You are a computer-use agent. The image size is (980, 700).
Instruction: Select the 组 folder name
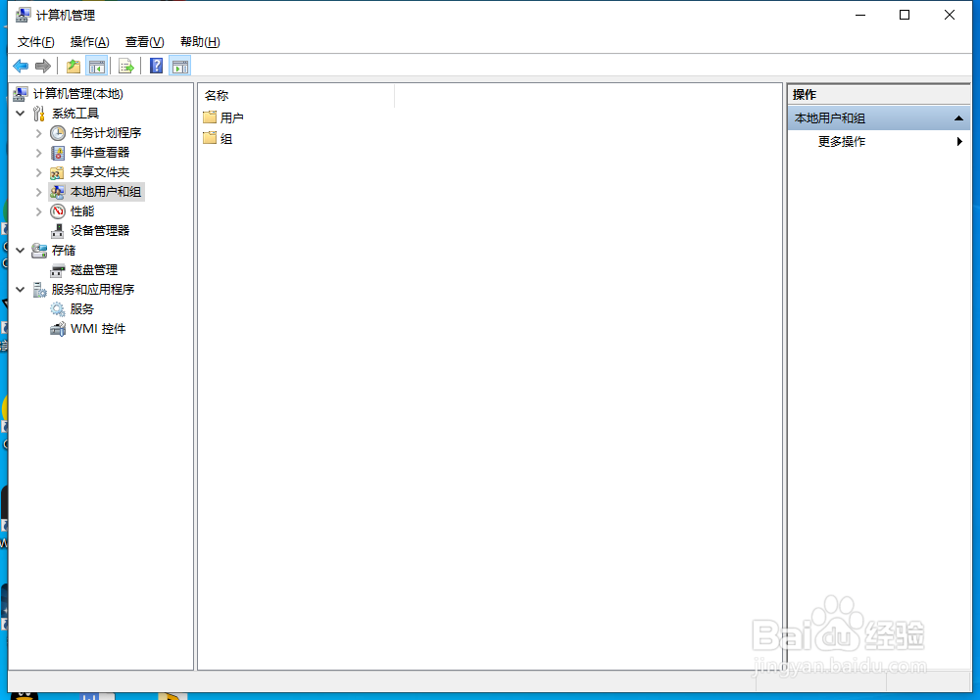pyautogui.click(x=226, y=139)
